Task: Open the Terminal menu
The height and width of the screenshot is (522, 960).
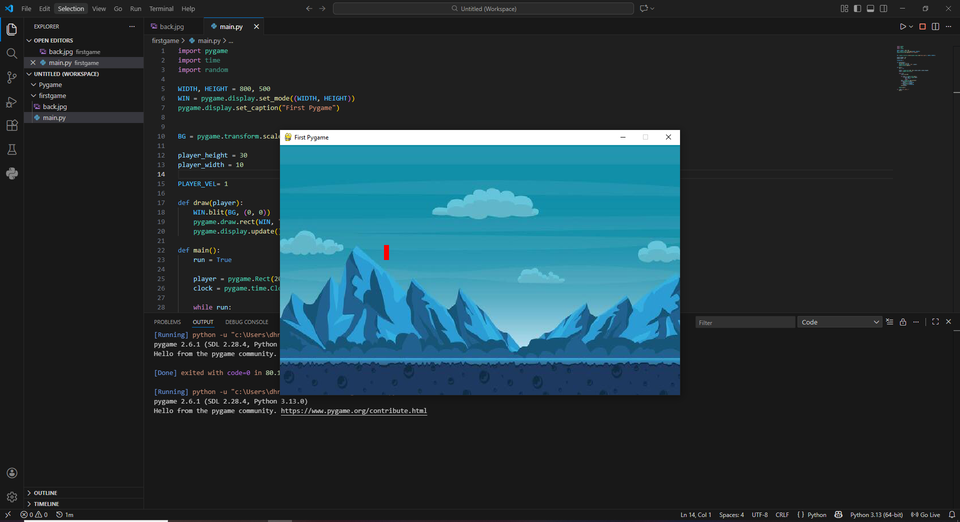Action: (161, 8)
